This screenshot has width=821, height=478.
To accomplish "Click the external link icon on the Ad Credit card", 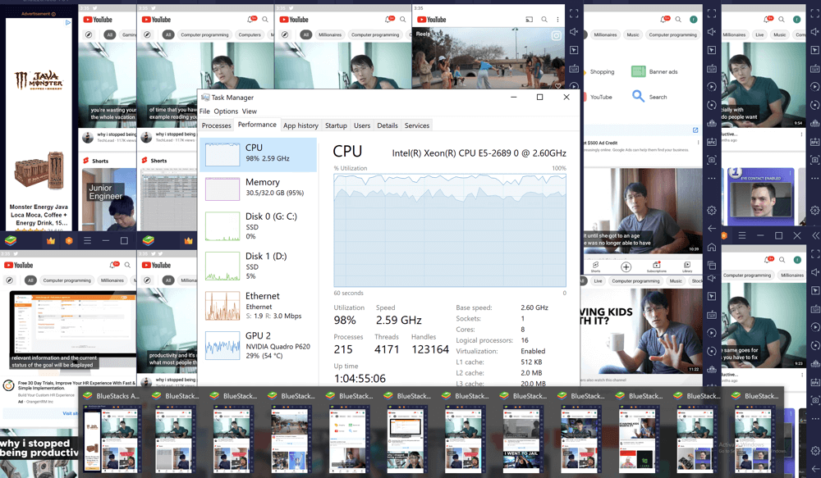I will [x=695, y=130].
